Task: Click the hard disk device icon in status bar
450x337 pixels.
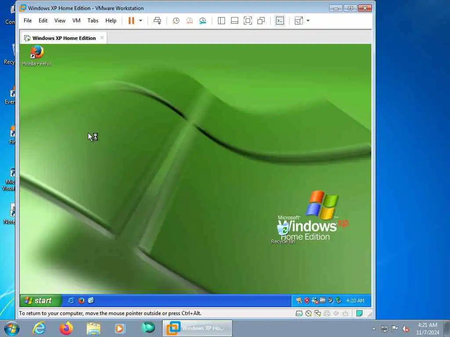Action: point(299,313)
